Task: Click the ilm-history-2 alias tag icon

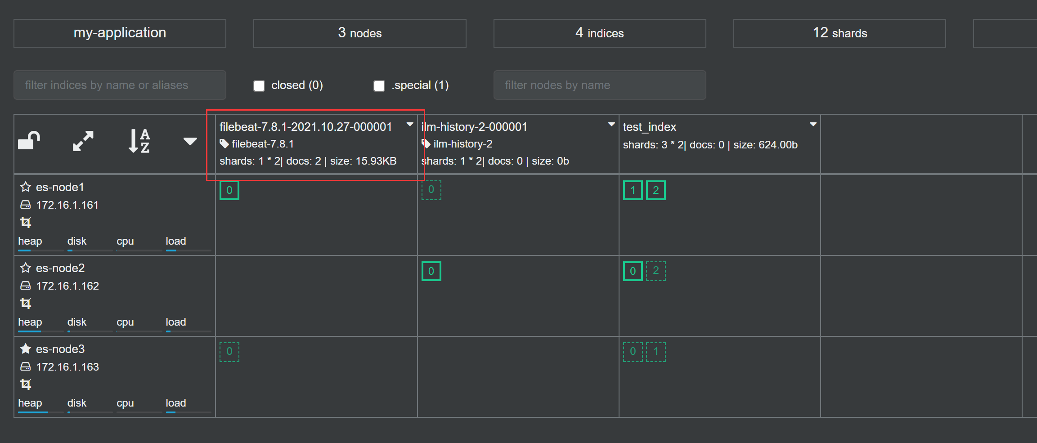Action: pos(426,144)
